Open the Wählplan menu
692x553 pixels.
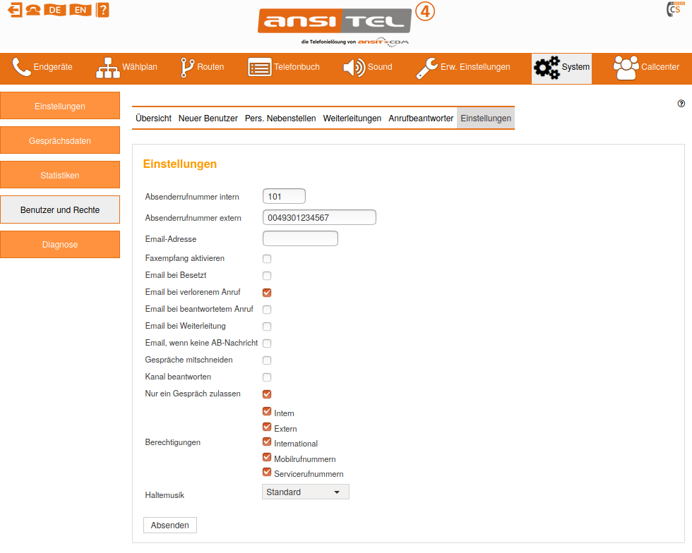tap(126, 68)
